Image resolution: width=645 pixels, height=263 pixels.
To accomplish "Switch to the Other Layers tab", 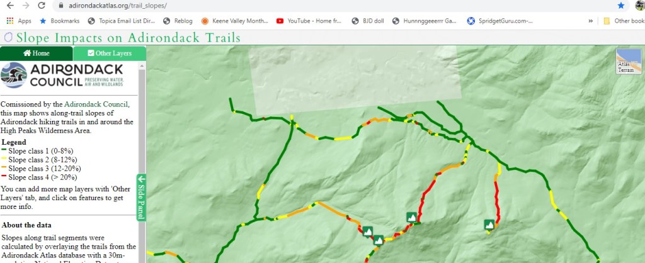I will tap(110, 53).
